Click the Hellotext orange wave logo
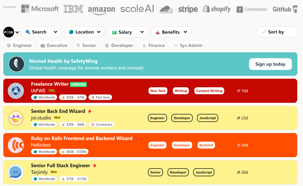 click(16, 145)
